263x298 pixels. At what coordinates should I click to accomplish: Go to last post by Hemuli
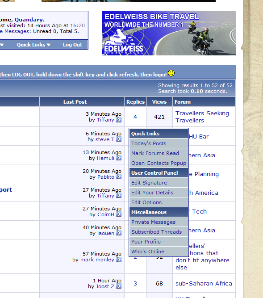(119, 158)
